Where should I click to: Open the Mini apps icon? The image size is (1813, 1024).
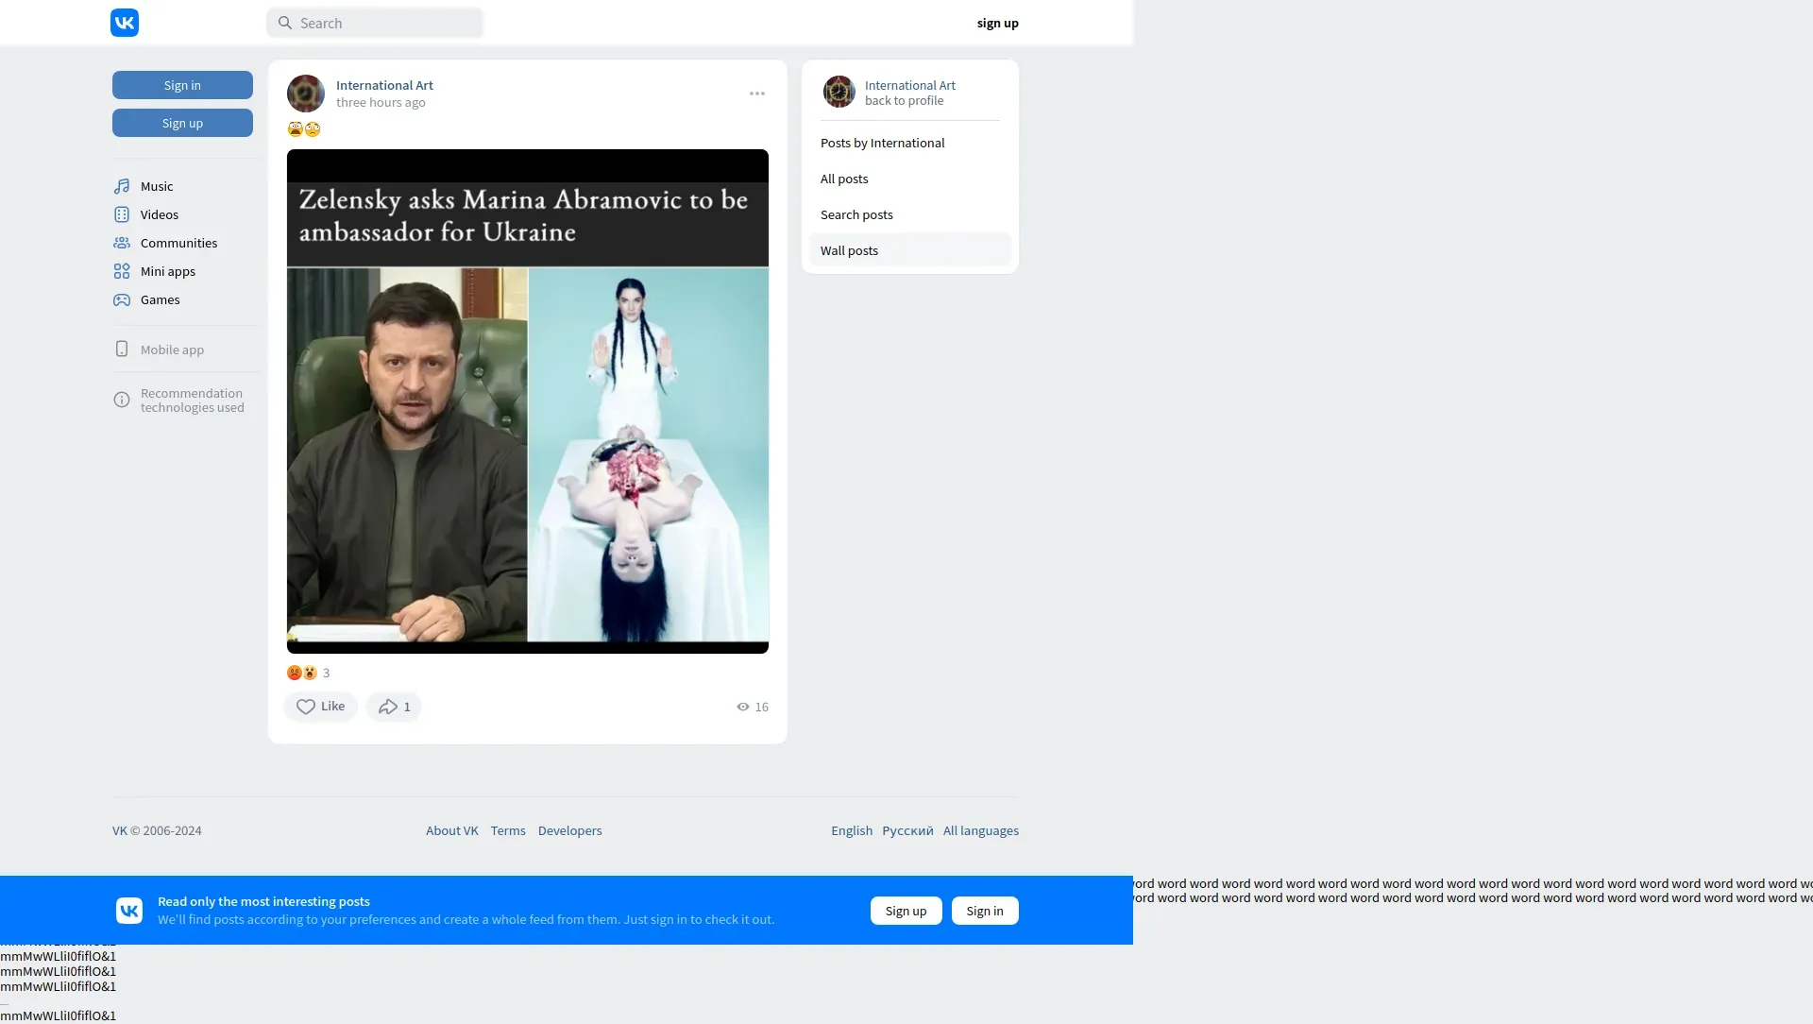[122, 271]
